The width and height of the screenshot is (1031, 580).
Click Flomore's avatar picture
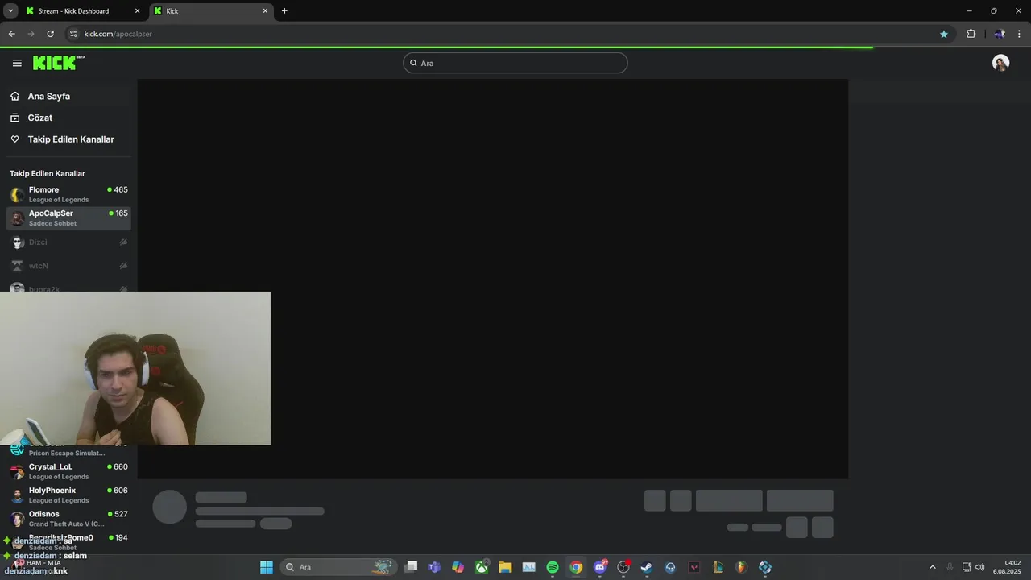pos(17,195)
